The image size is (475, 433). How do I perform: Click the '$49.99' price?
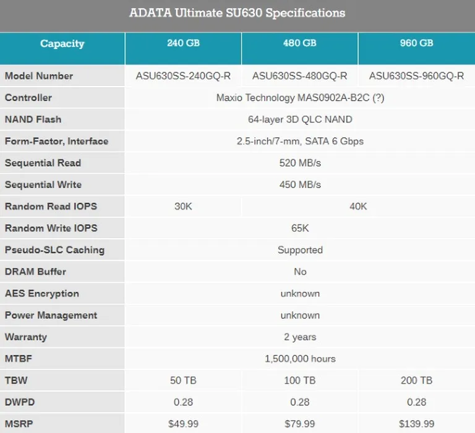coord(183,424)
